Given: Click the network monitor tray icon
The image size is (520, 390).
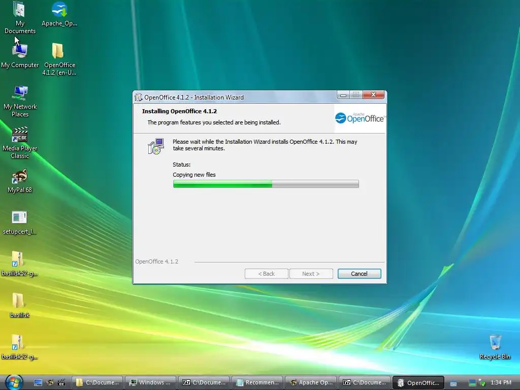Looking at the screenshot, I should click(x=472, y=383).
